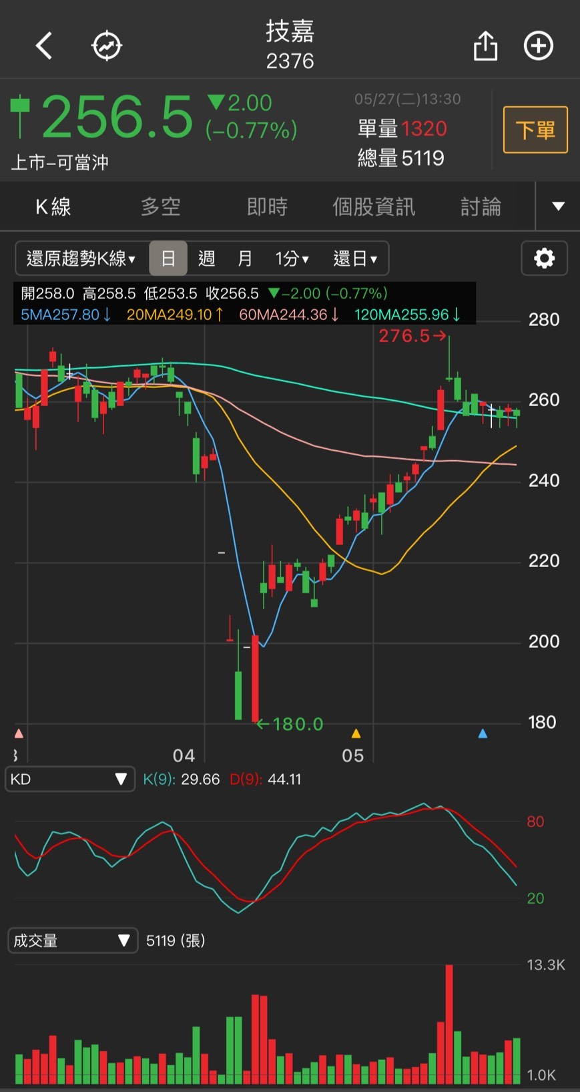The image size is (580, 1092).
Task: Tap the tallest red volume bar
Action: click(x=449, y=1024)
